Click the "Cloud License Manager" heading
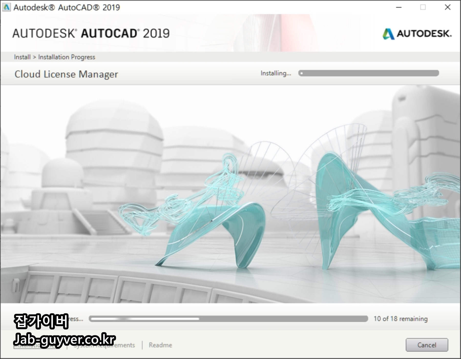Image resolution: width=461 pixels, height=359 pixels. click(66, 74)
